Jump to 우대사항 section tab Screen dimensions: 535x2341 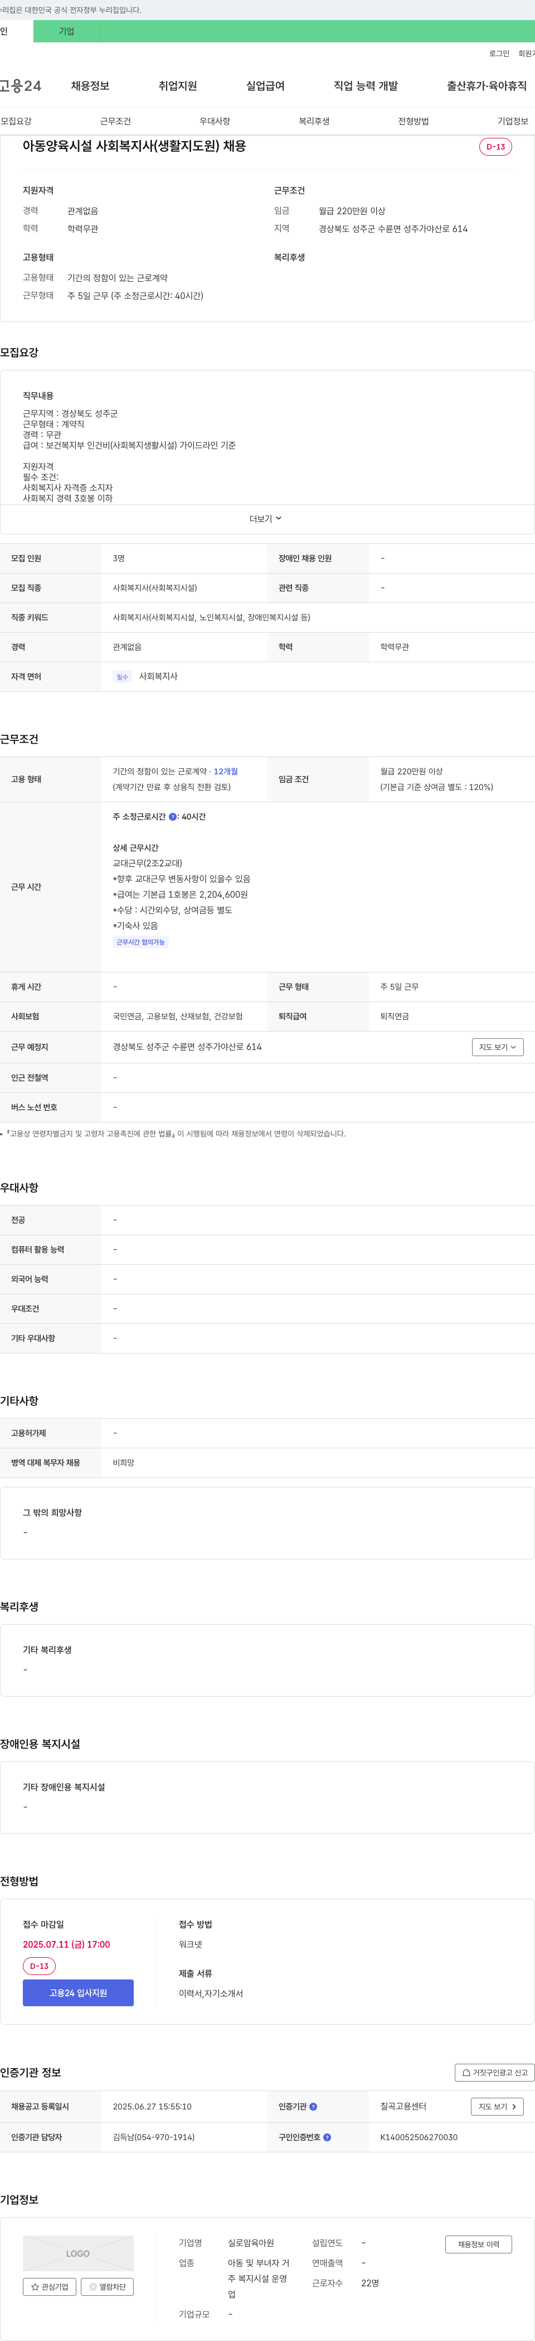click(x=215, y=121)
